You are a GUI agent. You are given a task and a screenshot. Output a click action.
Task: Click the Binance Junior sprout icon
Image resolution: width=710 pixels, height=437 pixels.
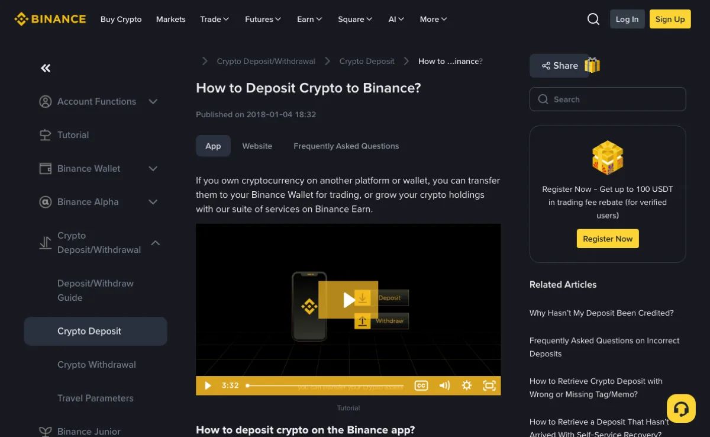(x=46, y=432)
